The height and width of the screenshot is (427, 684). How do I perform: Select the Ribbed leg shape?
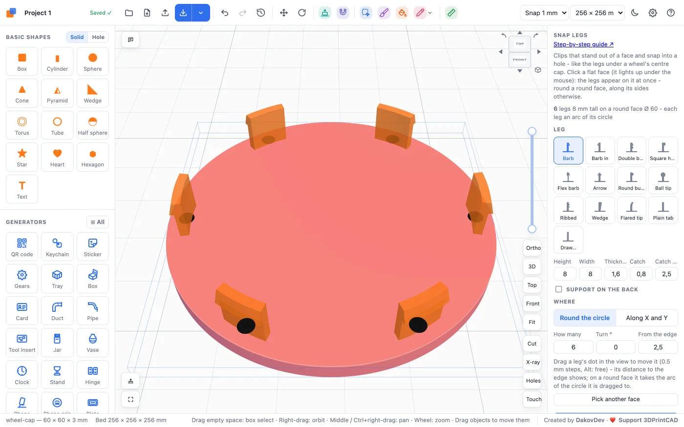[568, 210]
